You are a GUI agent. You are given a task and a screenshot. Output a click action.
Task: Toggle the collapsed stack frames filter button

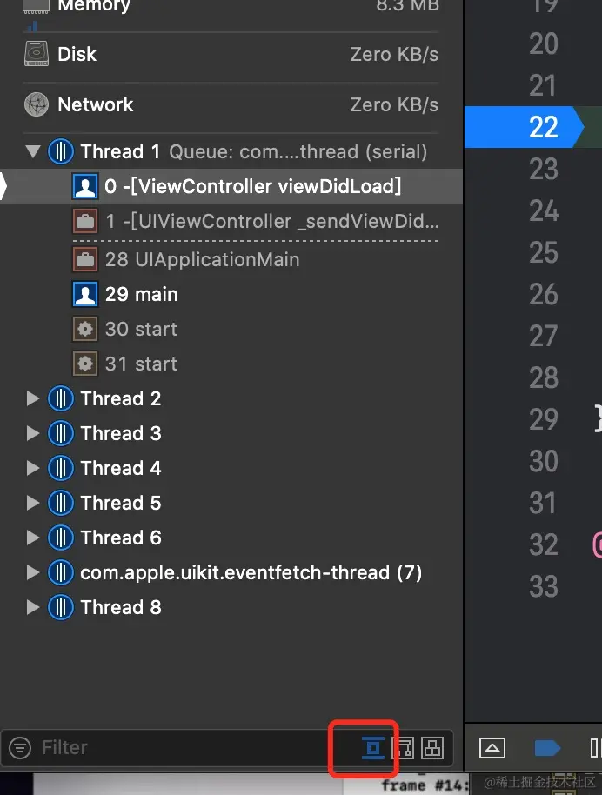373,747
